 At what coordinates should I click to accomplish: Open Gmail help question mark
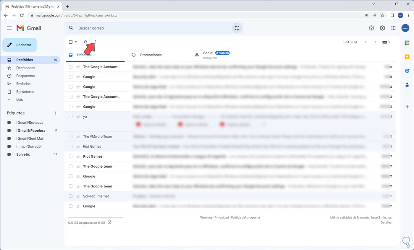coord(371,28)
